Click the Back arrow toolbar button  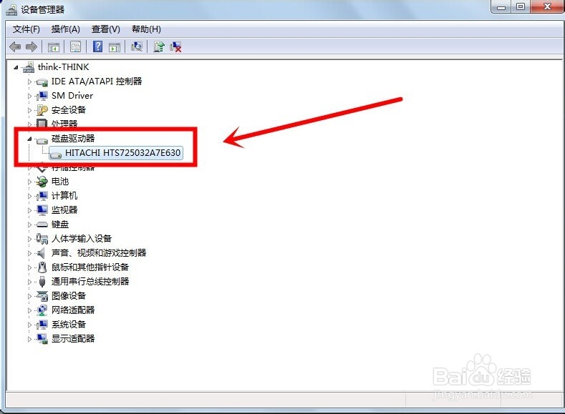click(x=15, y=46)
